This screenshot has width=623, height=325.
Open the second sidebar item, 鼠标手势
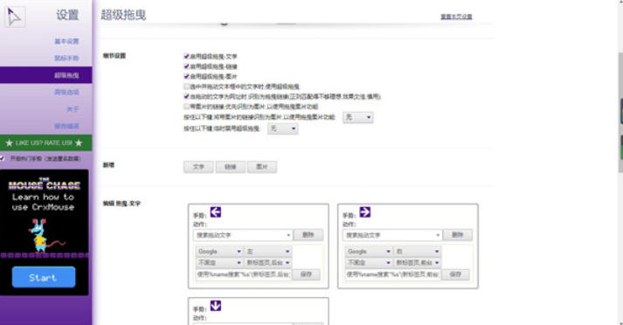pos(66,59)
